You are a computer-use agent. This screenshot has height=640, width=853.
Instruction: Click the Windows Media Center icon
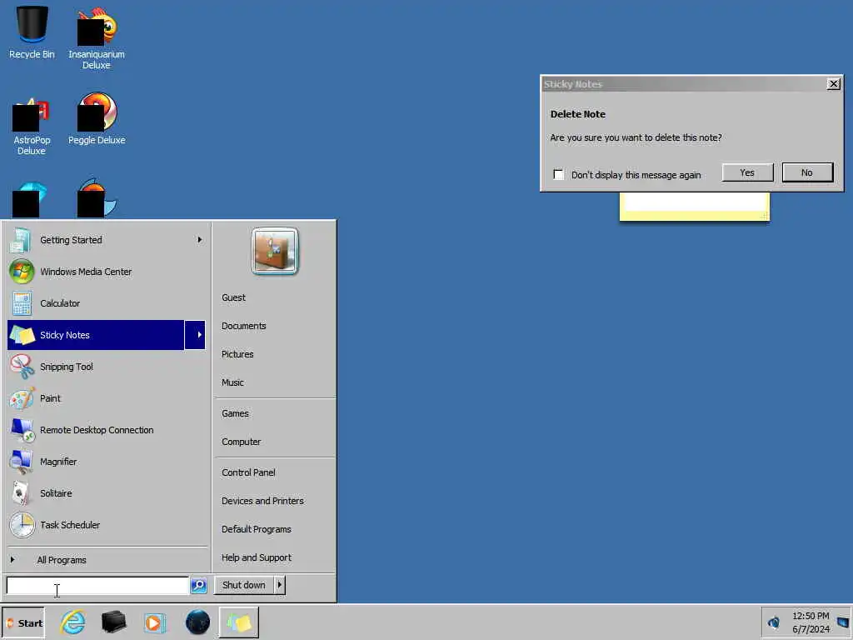(21, 272)
